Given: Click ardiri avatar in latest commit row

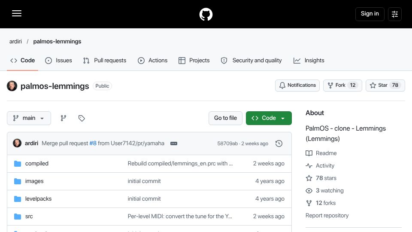Looking at the screenshot, I should click(x=17, y=143).
